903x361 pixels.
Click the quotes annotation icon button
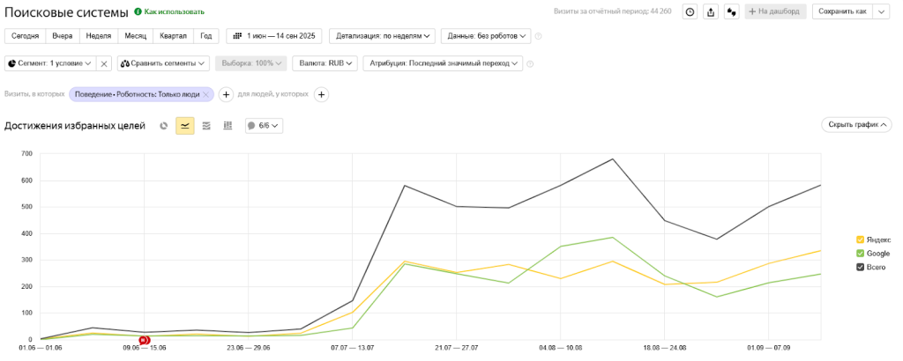coord(731,11)
